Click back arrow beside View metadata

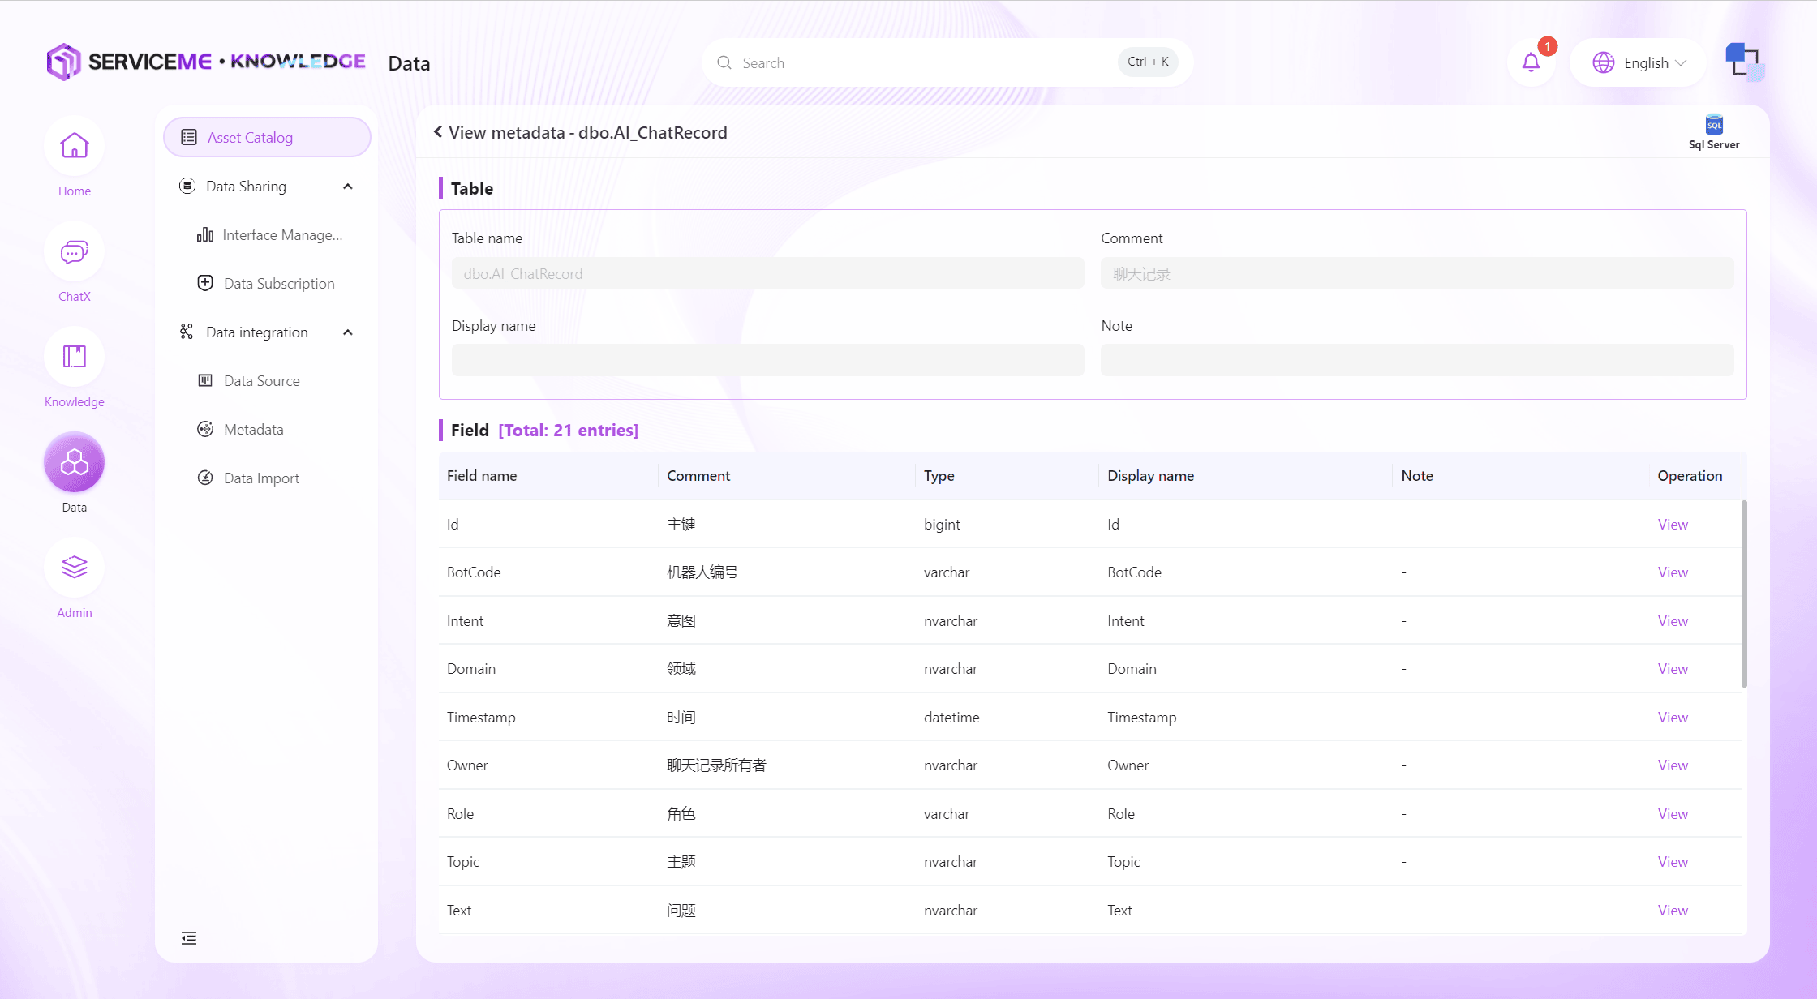[x=438, y=132]
